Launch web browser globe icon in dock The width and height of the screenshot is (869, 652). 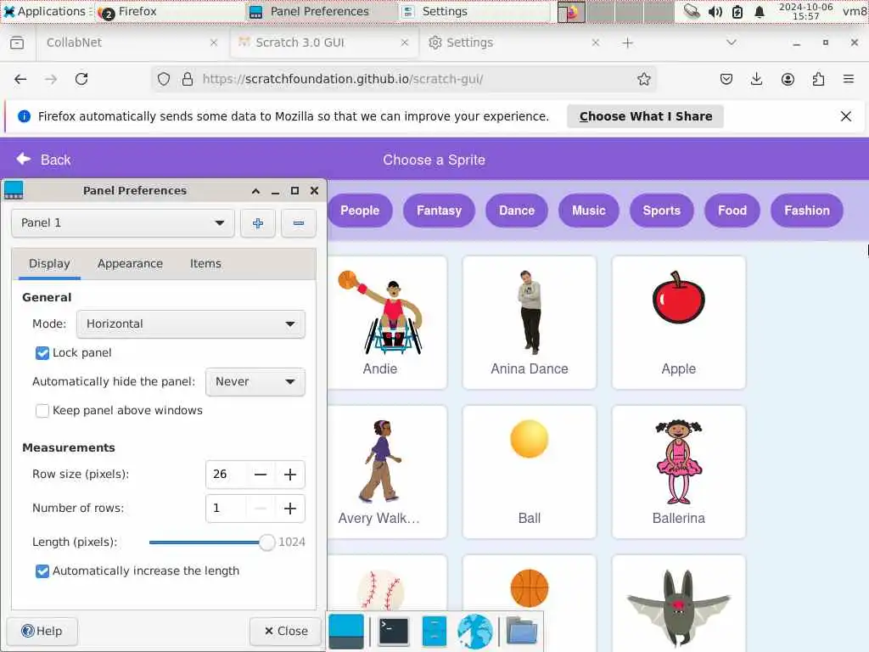coord(475,632)
